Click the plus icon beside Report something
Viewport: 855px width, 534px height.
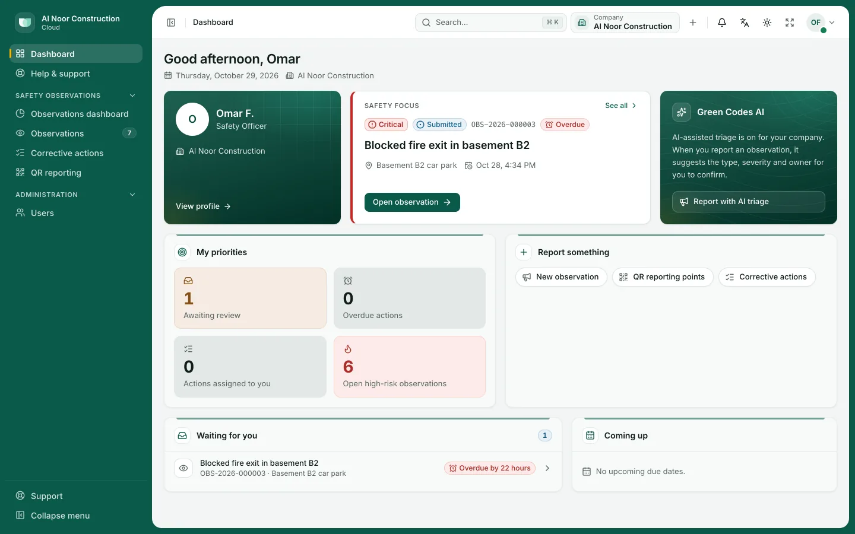(x=524, y=252)
